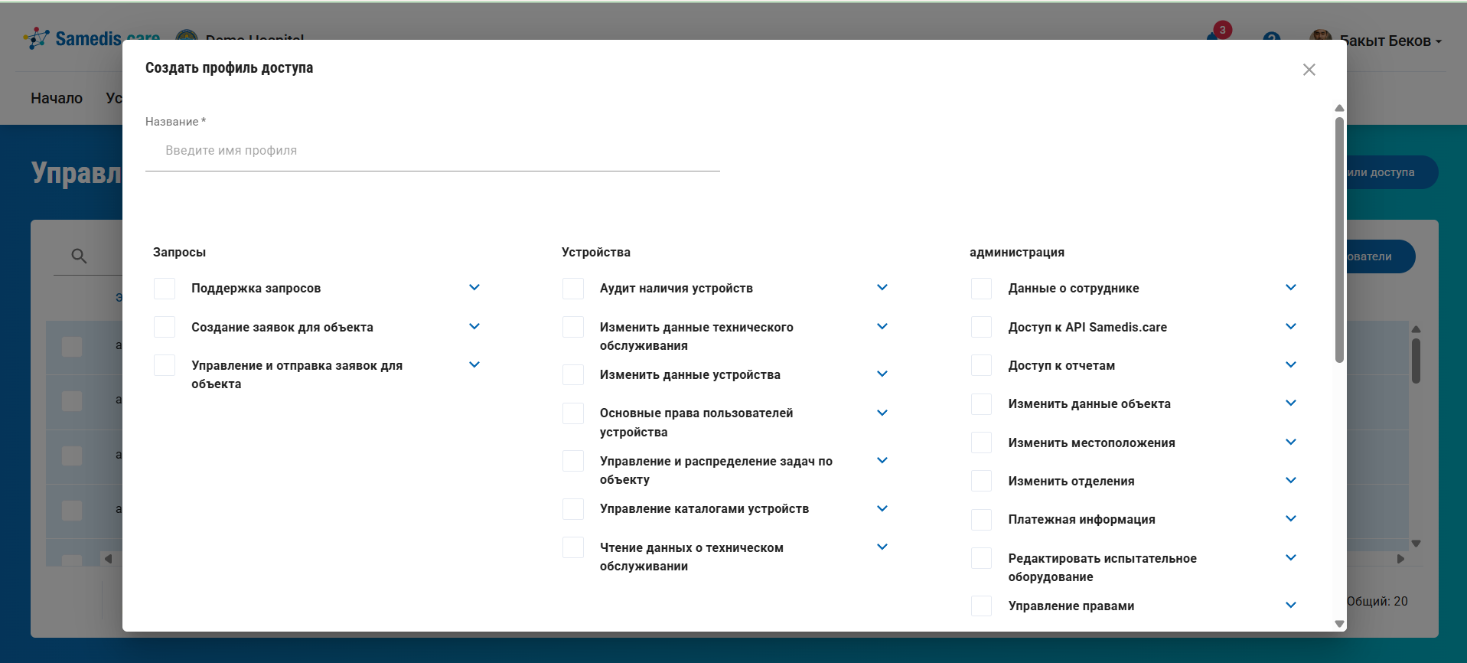Viewport: 1467px width, 663px height.
Task: Click the profile name input field
Action: pyautogui.click(x=432, y=151)
